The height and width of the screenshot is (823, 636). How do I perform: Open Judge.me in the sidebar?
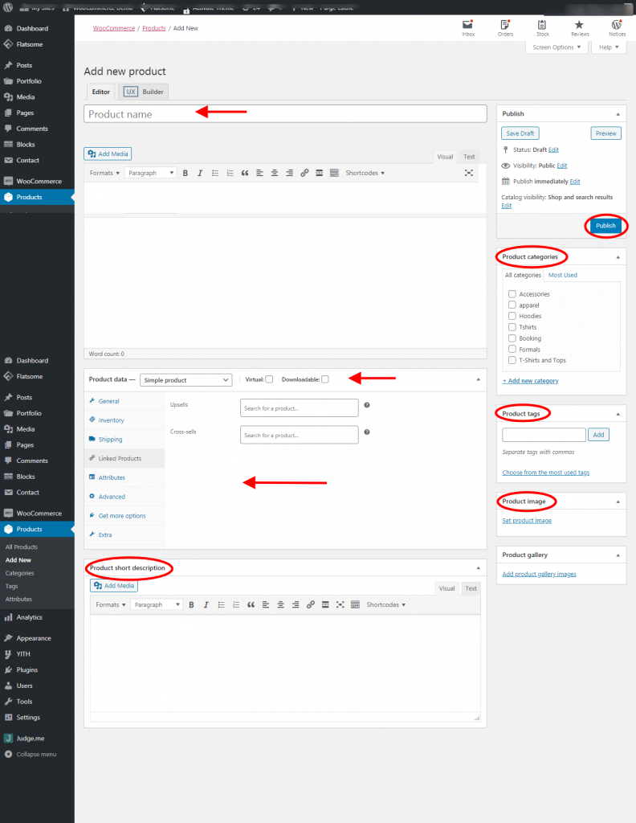(30, 738)
